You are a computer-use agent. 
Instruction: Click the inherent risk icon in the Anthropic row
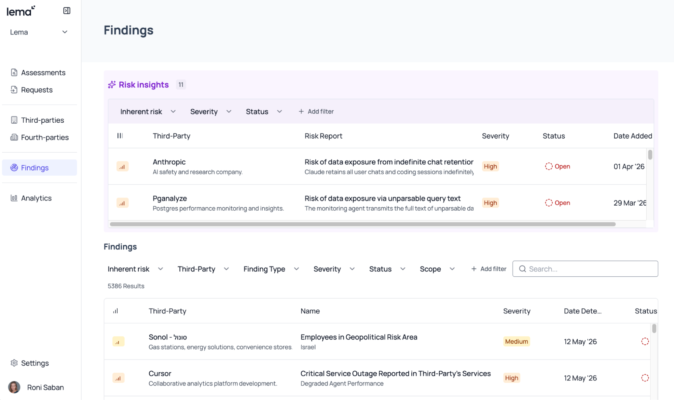[122, 166]
